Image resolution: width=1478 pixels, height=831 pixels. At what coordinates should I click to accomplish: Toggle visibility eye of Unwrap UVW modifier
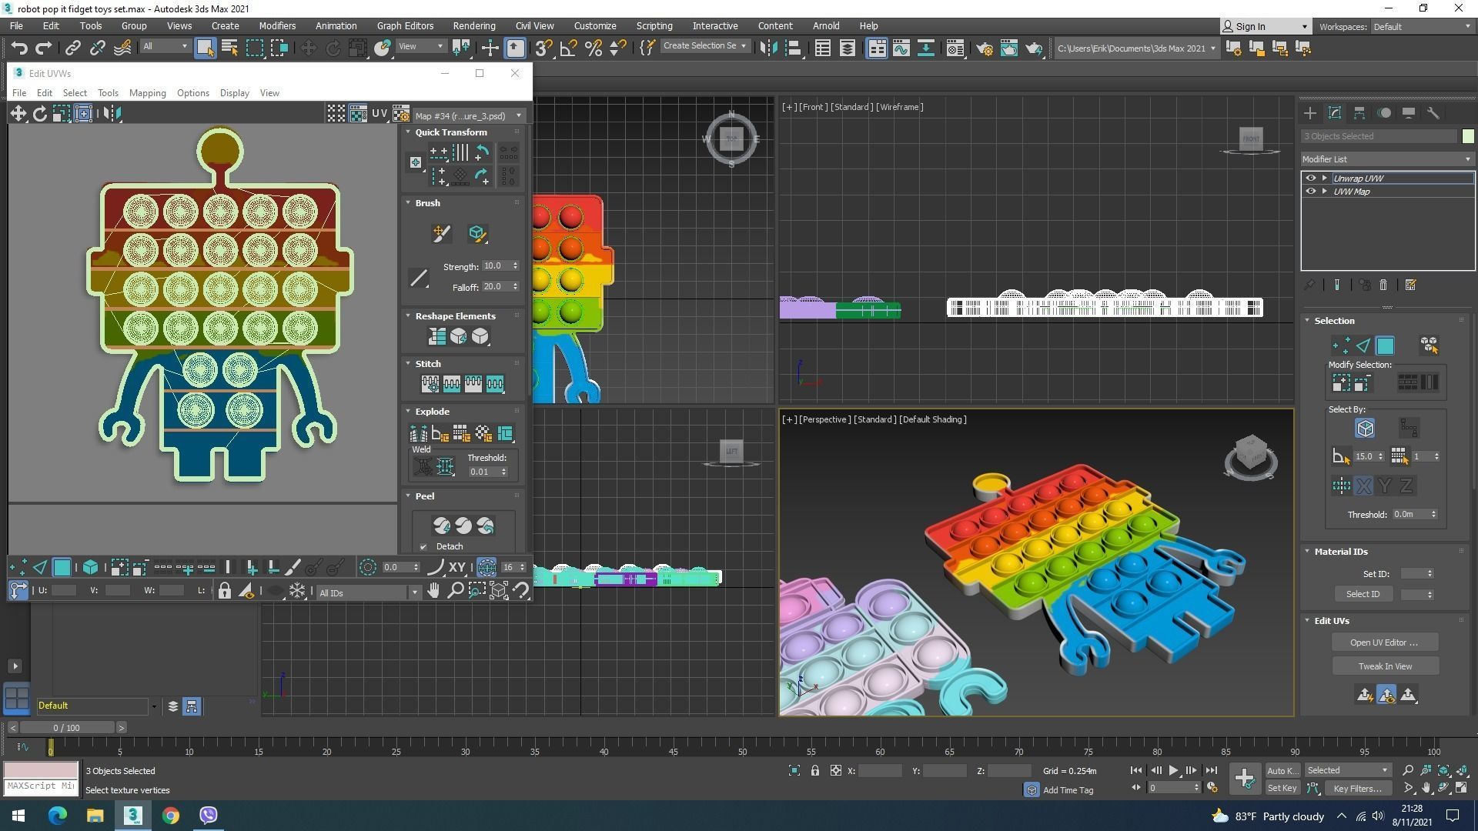click(1311, 178)
